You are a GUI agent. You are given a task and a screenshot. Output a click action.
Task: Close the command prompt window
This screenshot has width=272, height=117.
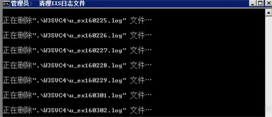[x=268, y=3]
